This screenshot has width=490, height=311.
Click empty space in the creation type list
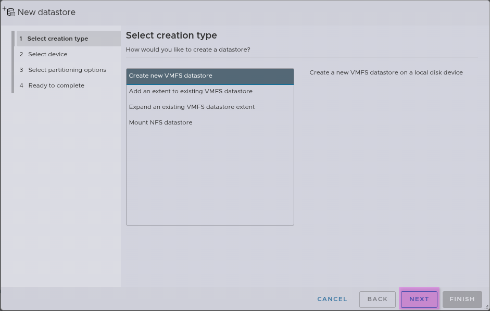(x=209, y=177)
